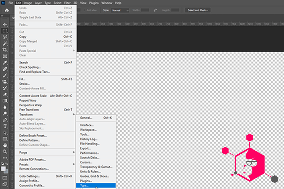Click the Height input field
The height and width of the screenshot is (189, 284).
pos(175,10)
